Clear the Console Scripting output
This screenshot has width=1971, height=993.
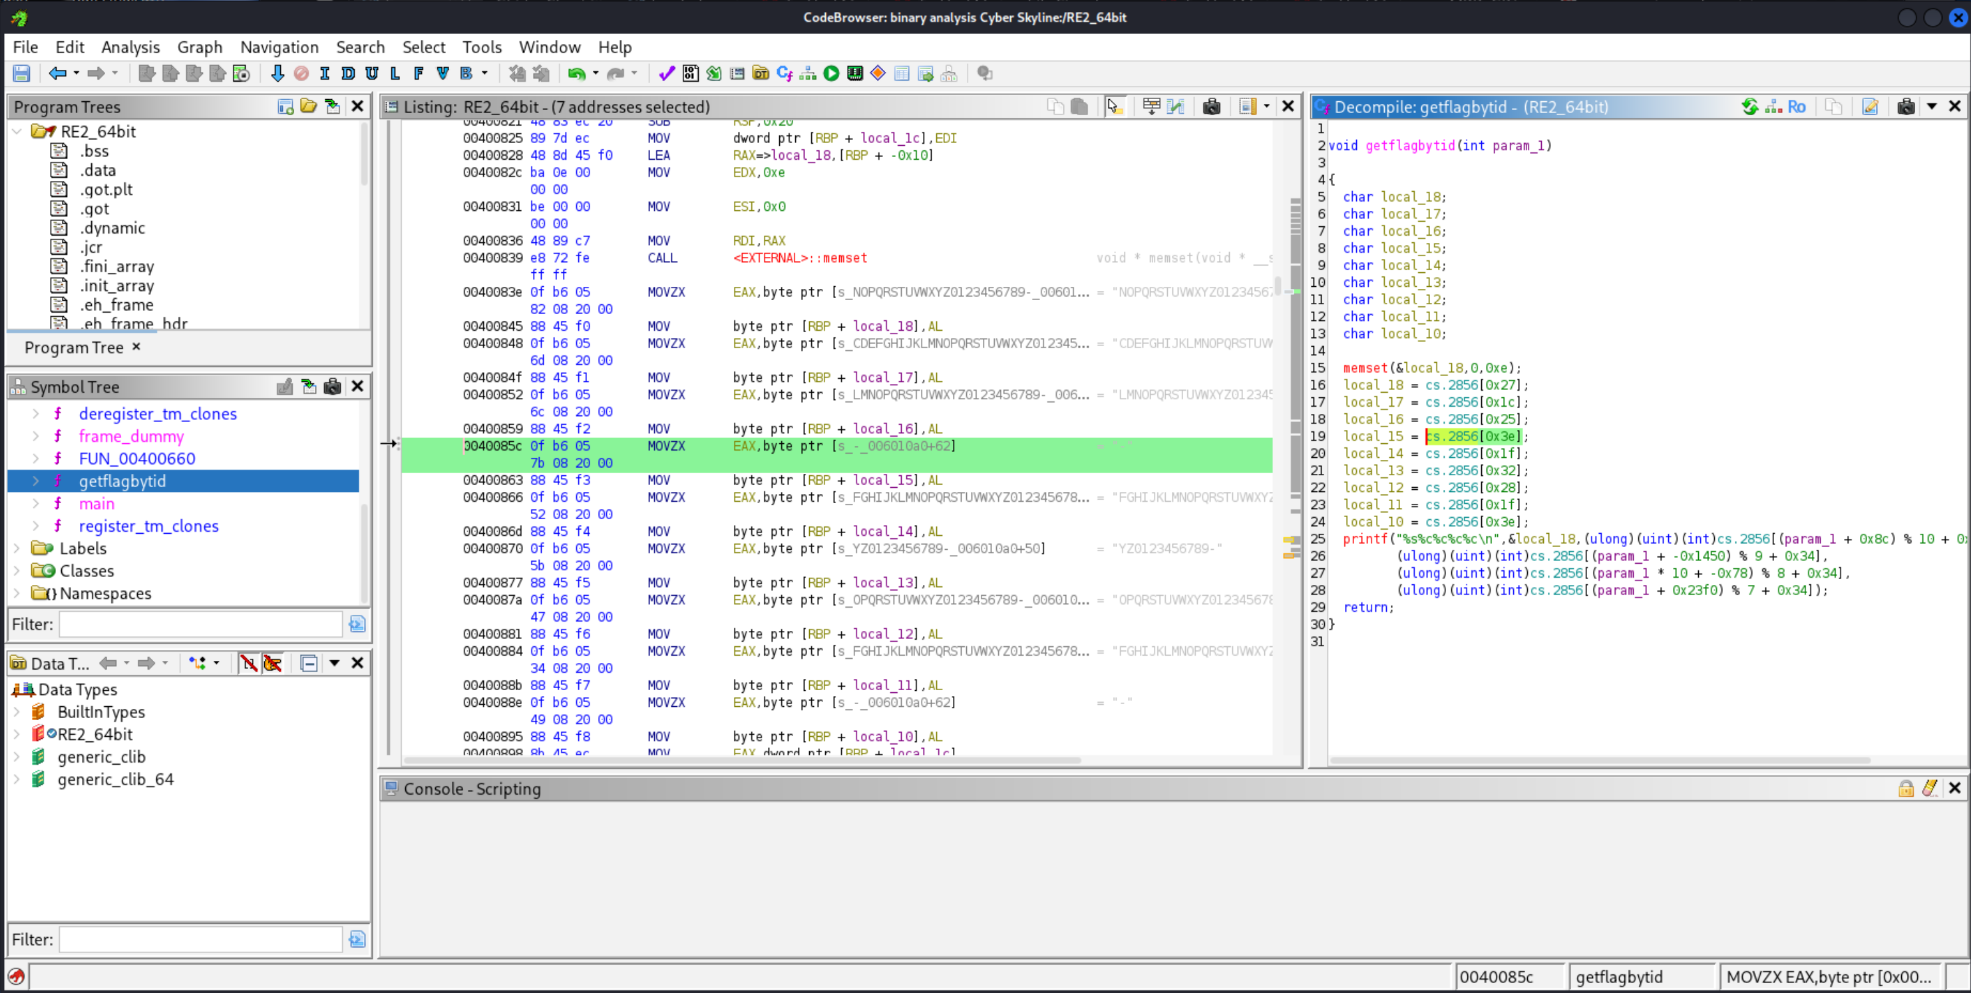[x=1930, y=788]
